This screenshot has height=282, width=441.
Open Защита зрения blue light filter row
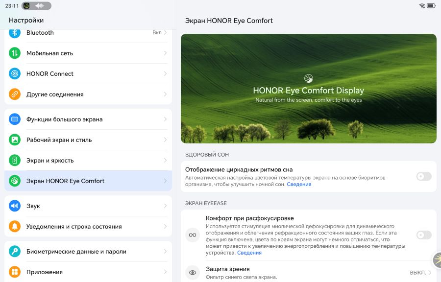click(x=309, y=272)
